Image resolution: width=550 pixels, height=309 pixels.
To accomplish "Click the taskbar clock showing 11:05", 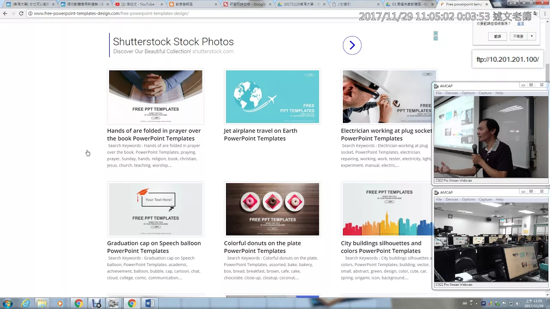I will click(x=534, y=303).
